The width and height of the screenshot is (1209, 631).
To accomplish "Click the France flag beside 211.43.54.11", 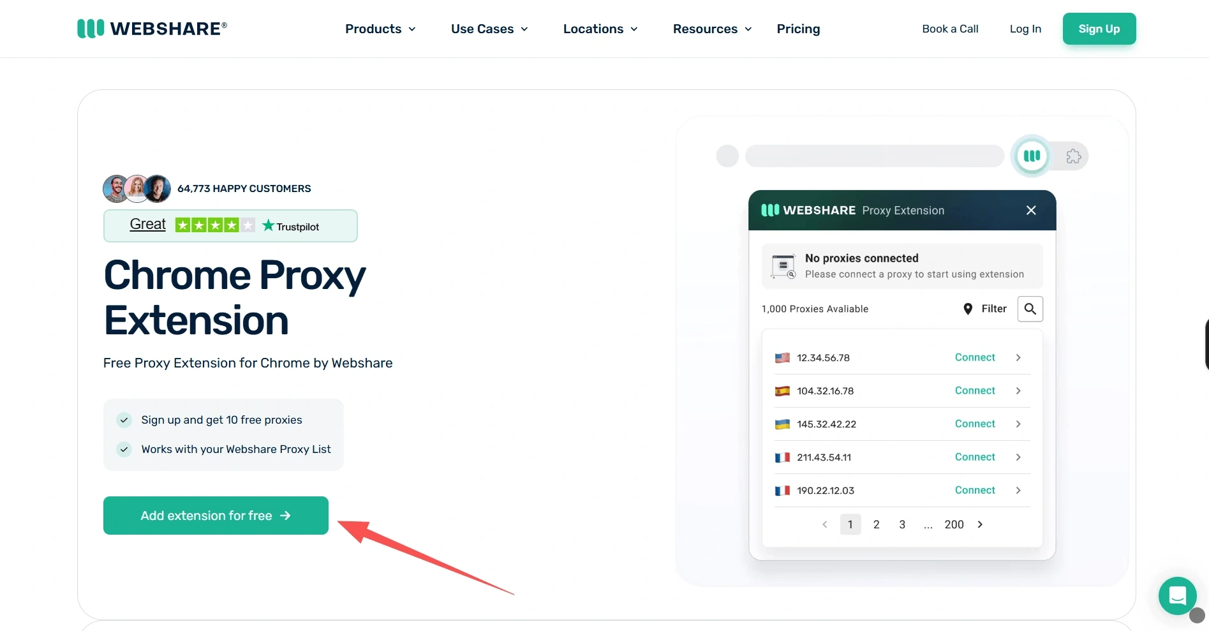I will tap(782, 457).
